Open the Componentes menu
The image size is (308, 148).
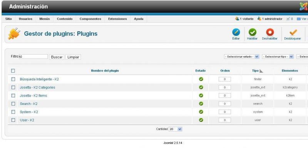coord(90,19)
